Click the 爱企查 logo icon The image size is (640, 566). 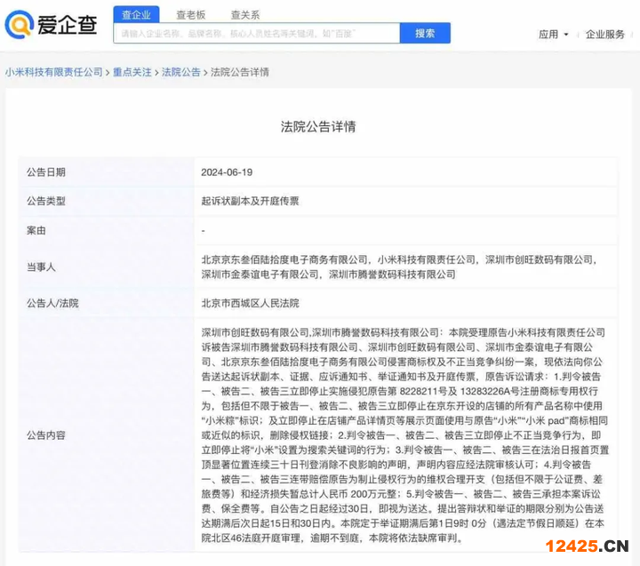coord(20,25)
